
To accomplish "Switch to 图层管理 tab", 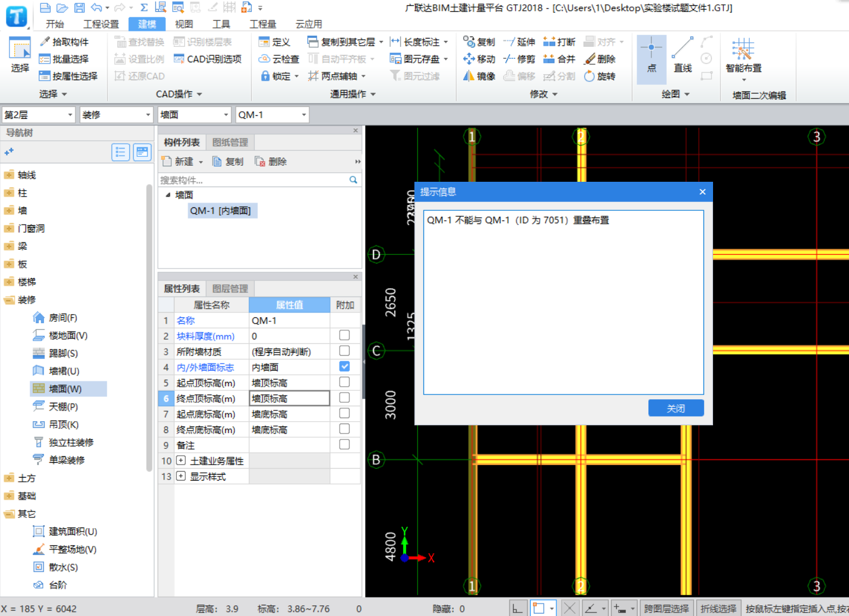I will [x=230, y=289].
